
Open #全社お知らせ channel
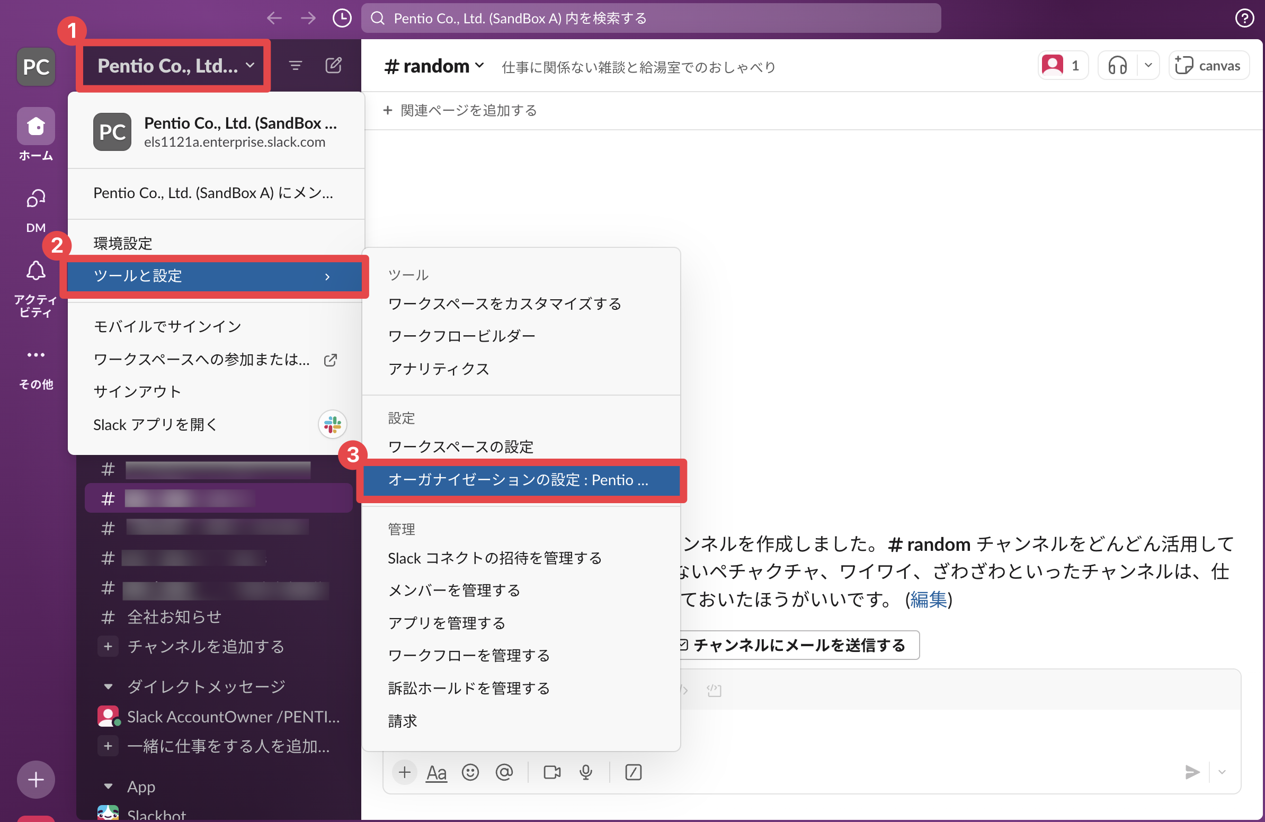coord(218,617)
